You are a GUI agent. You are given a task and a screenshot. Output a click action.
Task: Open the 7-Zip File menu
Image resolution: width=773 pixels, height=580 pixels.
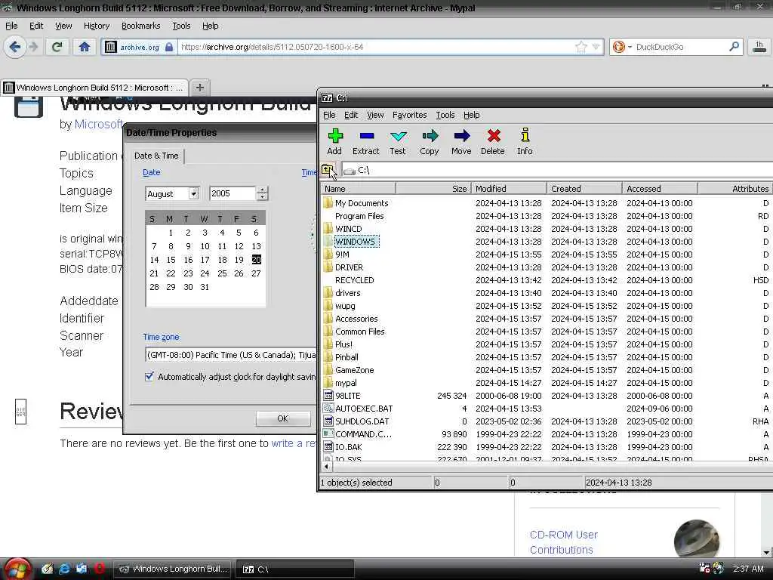point(329,115)
